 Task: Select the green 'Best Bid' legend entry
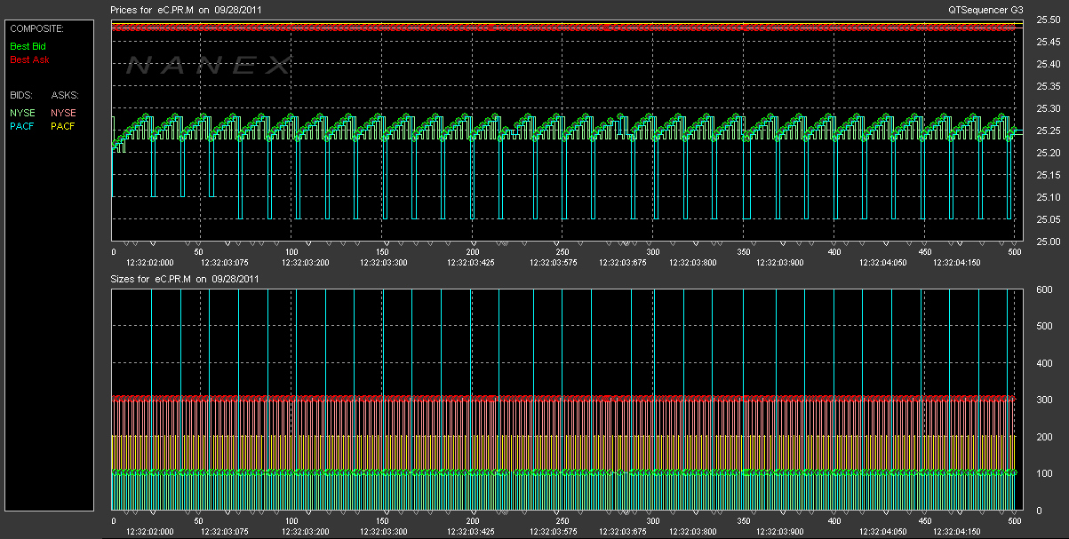(28, 45)
